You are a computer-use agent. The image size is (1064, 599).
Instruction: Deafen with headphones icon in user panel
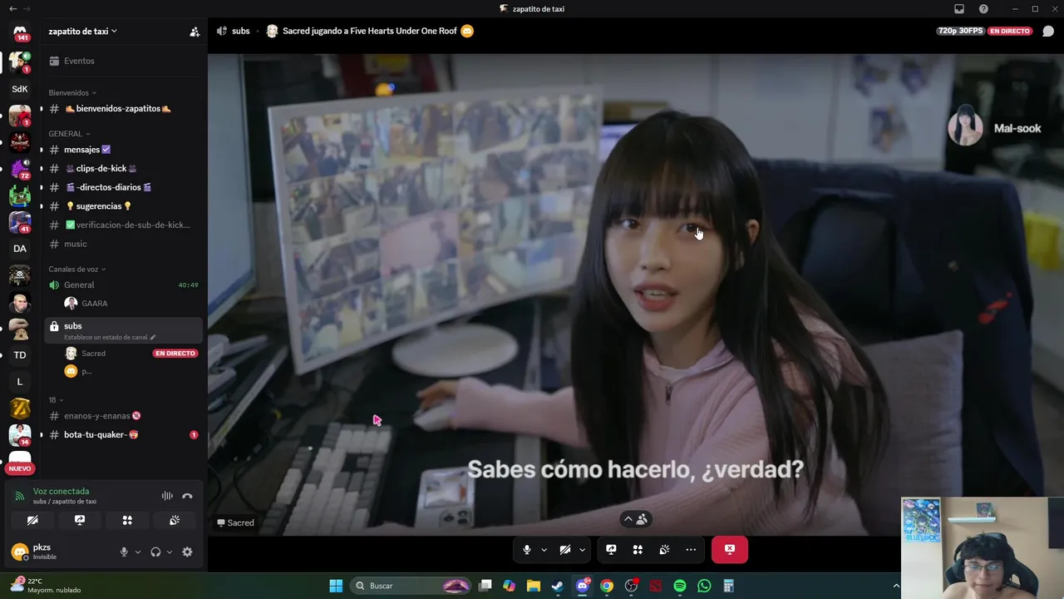(x=155, y=552)
